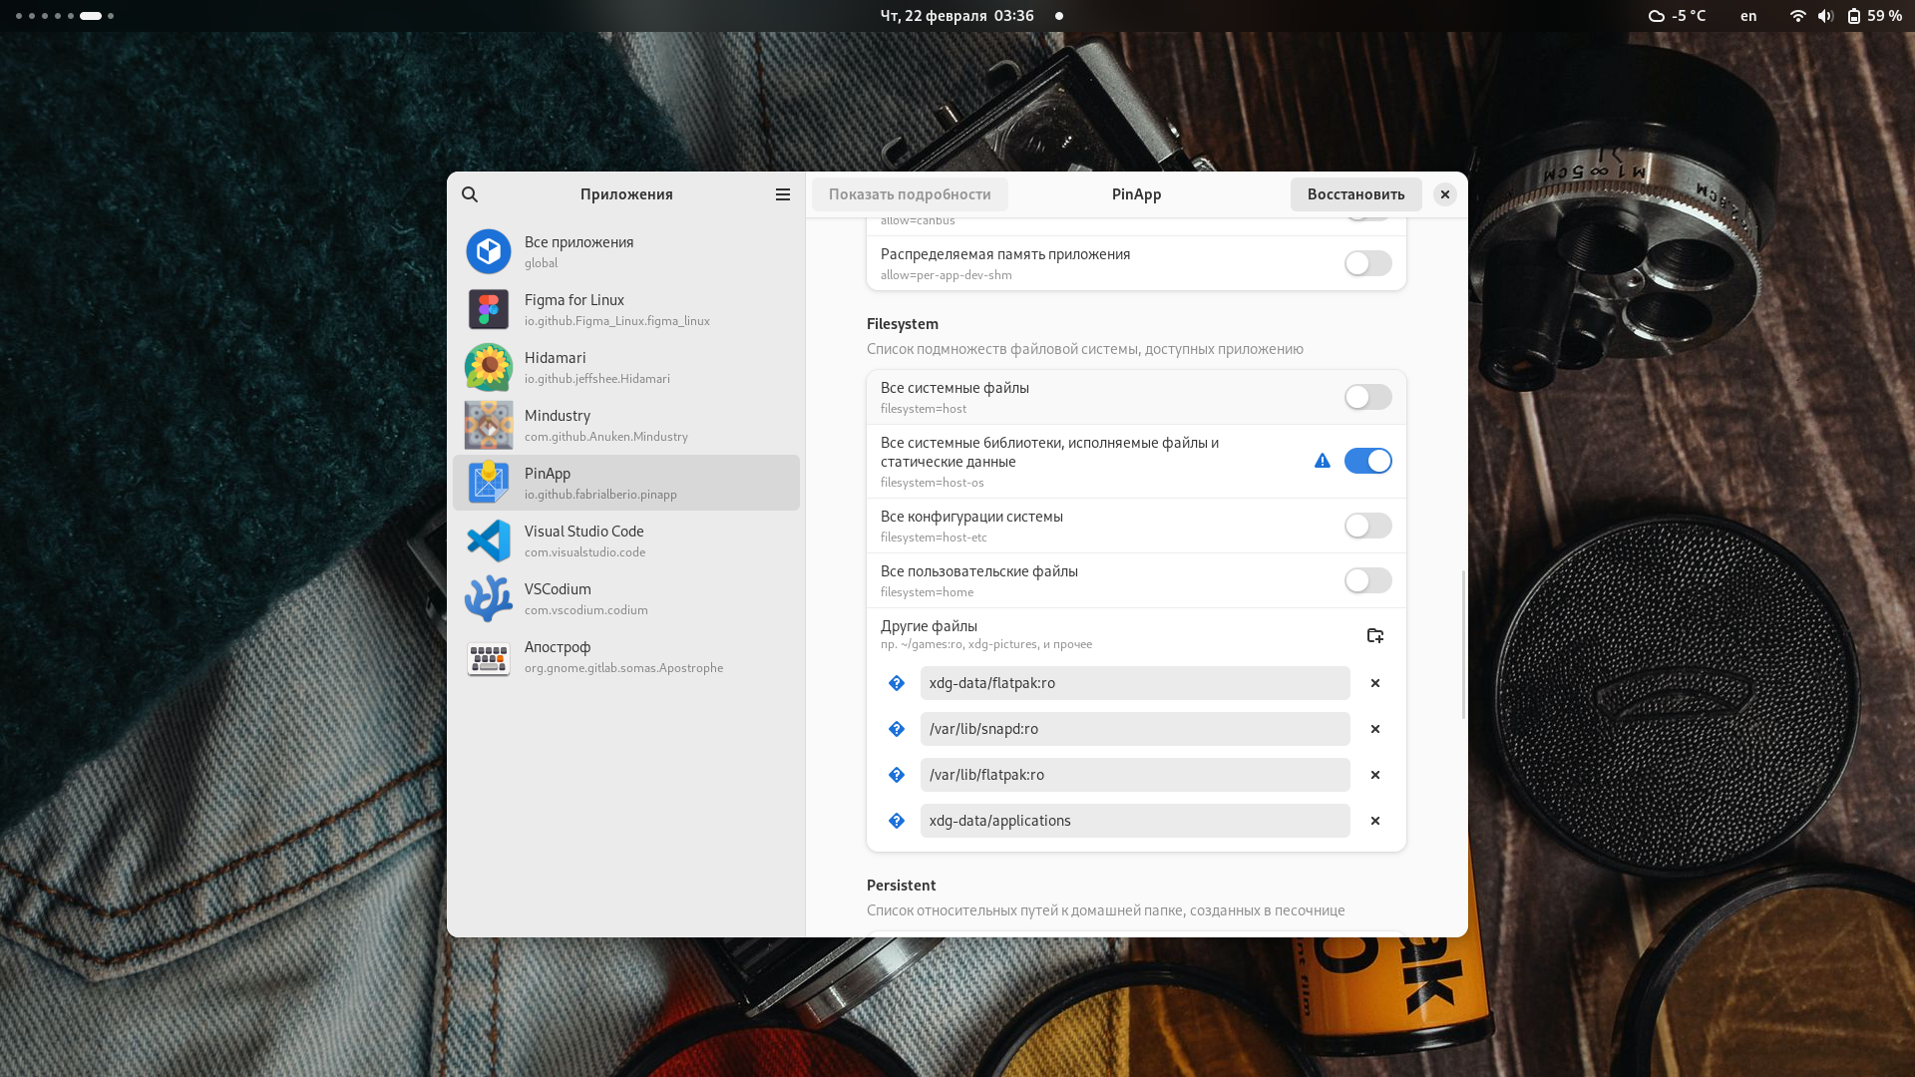The image size is (1915, 1077).
Task: Click the add-folder icon in Другие файлы
Action: [1375, 635]
